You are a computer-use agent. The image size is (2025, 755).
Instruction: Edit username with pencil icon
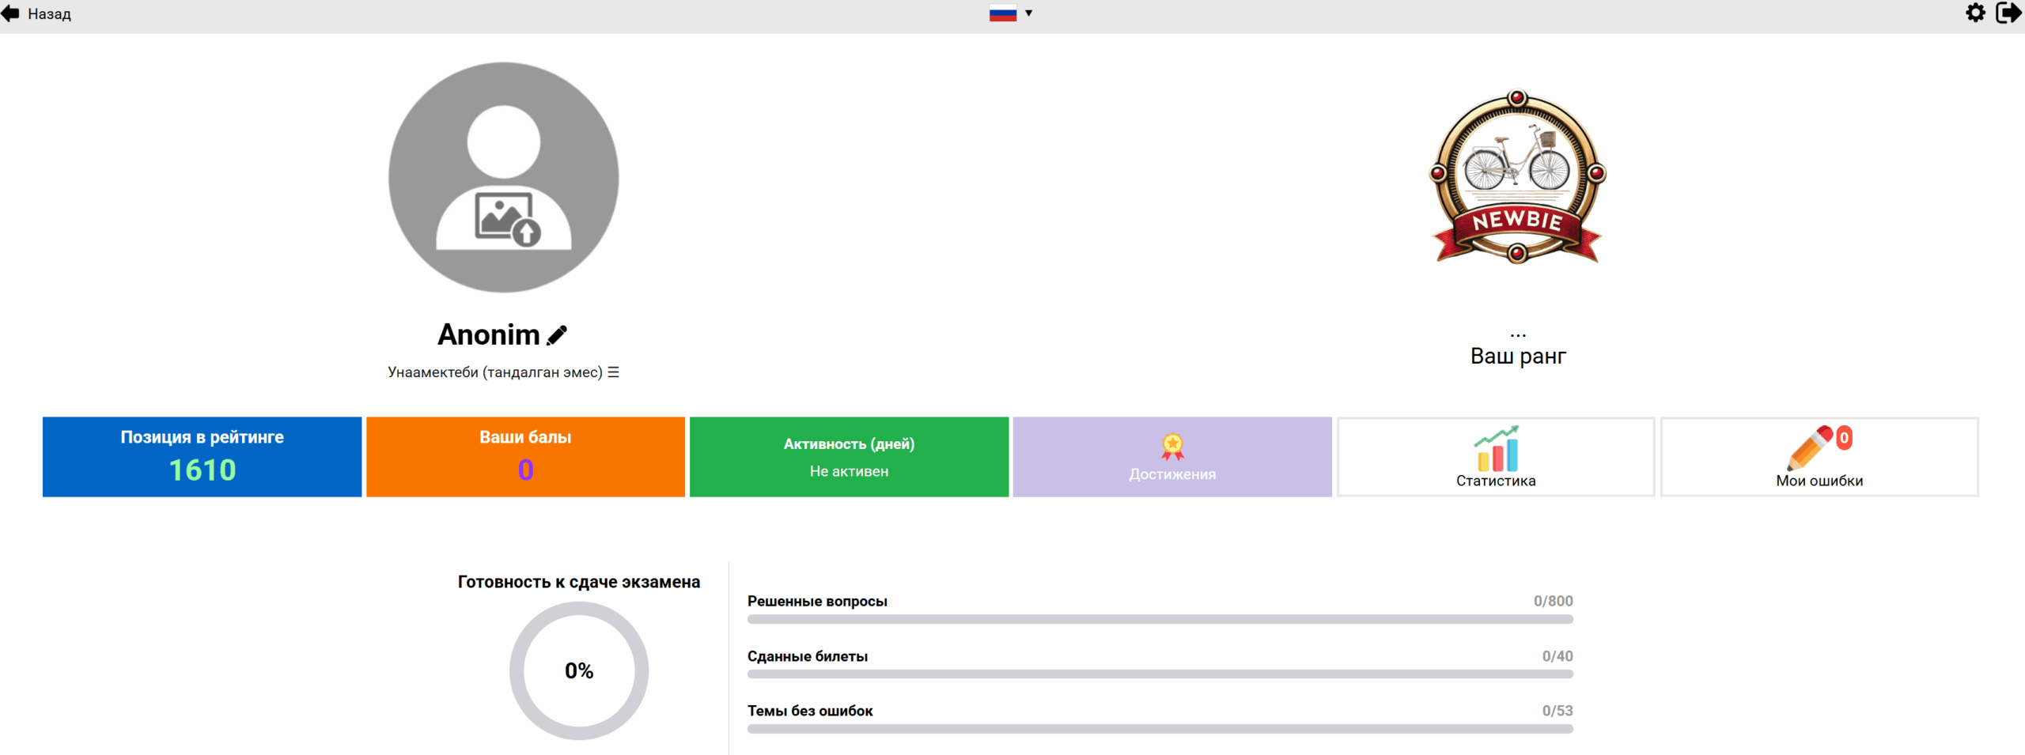pos(557,335)
